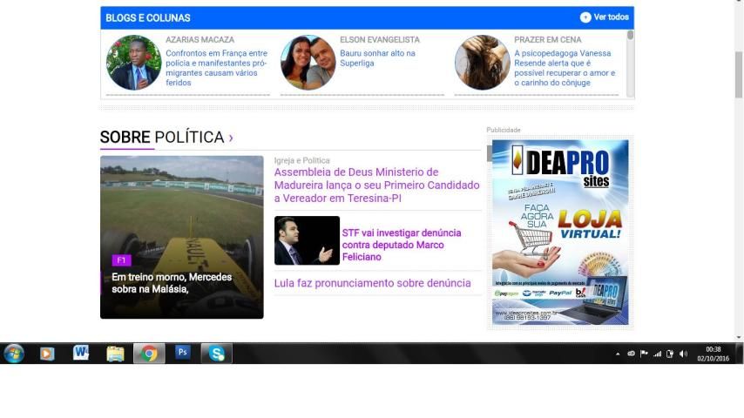Open Microsoft Word from the taskbar
Image resolution: width=744 pixels, height=418 pixels.
tap(81, 354)
